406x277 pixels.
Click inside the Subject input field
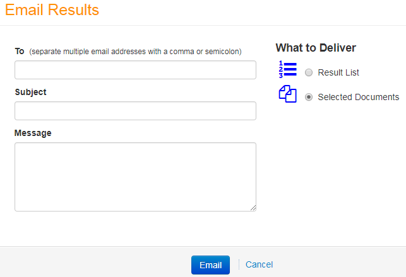[x=135, y=111]
